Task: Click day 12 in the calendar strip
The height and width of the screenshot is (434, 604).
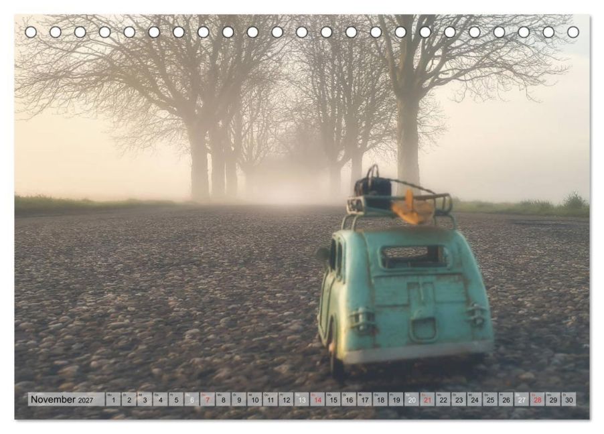Action: click(286, 399)
